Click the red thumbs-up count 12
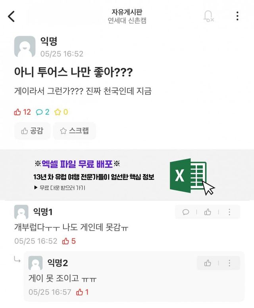 tap(22, 112)
